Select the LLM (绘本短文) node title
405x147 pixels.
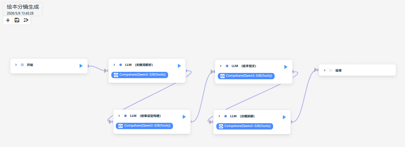(244, 66)
